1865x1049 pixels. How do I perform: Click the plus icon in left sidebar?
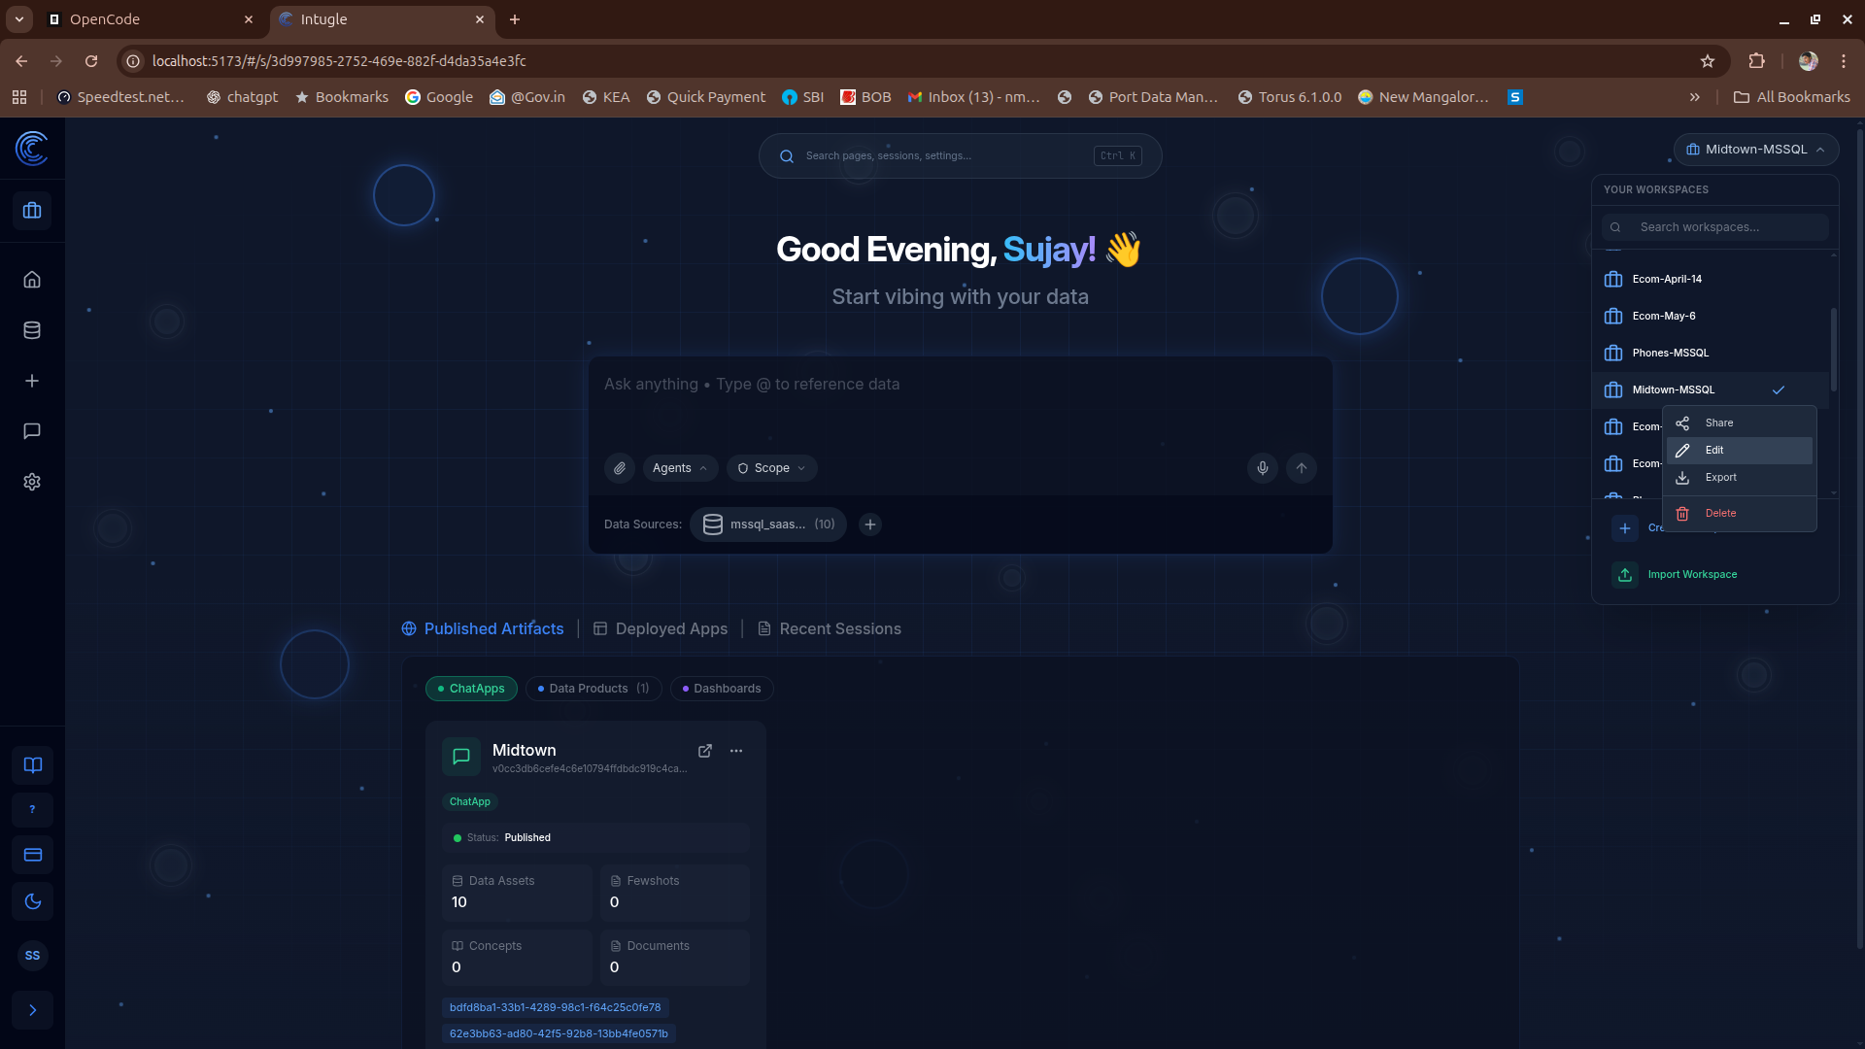(32, 381)
